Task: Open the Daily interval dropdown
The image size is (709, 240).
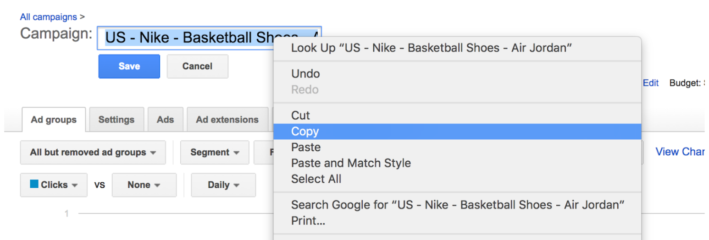Action: coord(223,185)
